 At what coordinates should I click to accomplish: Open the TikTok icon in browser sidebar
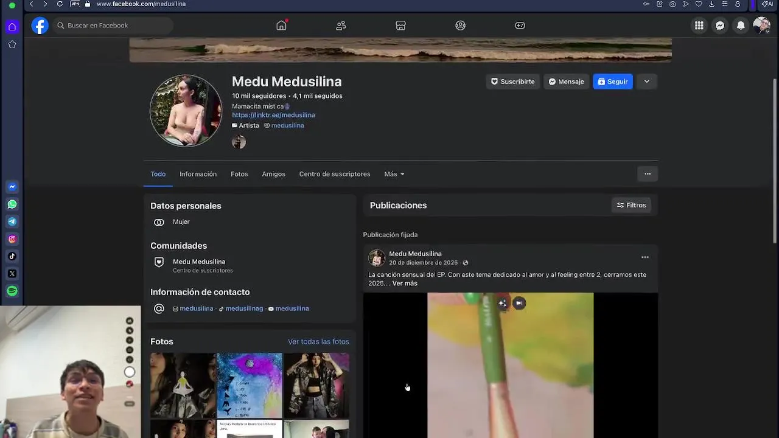pyautogui.click(x=12, y=256)
